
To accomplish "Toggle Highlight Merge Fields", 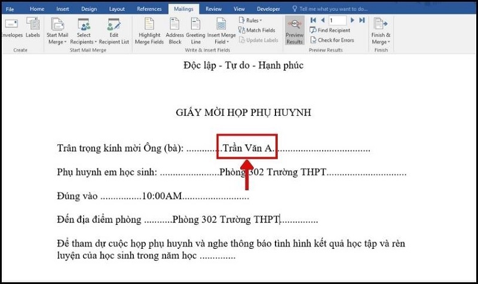I will click(149, 31).
